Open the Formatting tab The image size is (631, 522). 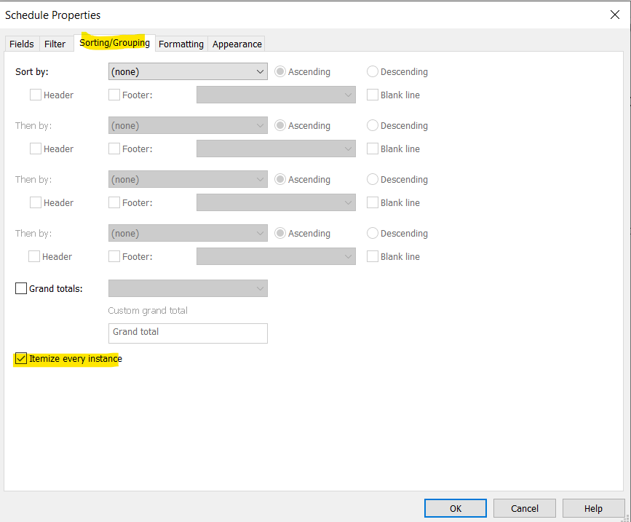(180, 44)
